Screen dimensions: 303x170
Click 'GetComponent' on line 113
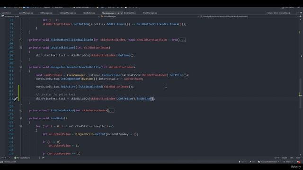pos(71,79)
